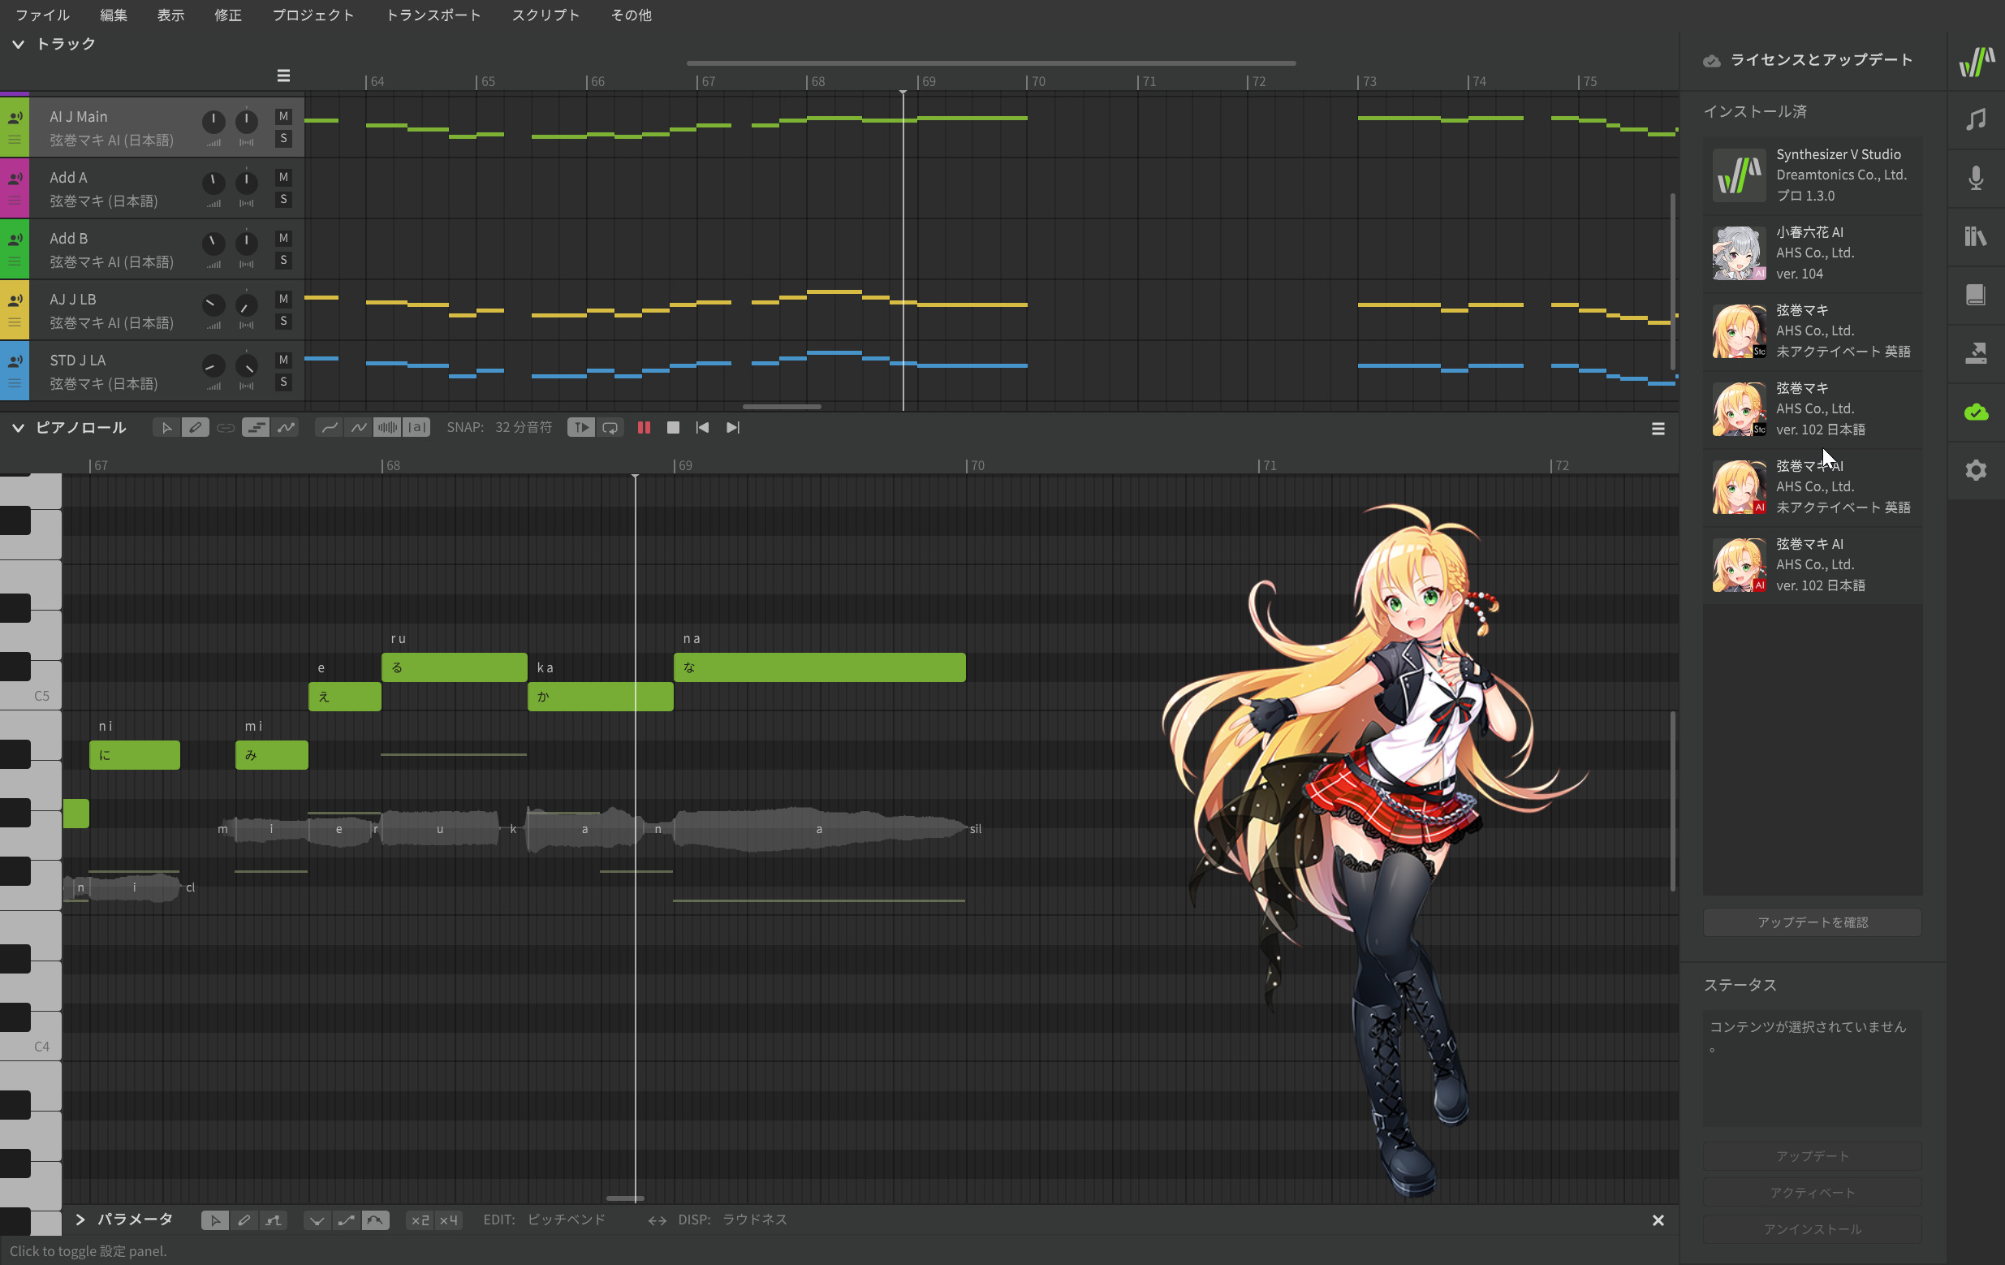This screenshot has height=1265, width=2005.
Task: Open the 修正 menu
Action: [227, 15]
